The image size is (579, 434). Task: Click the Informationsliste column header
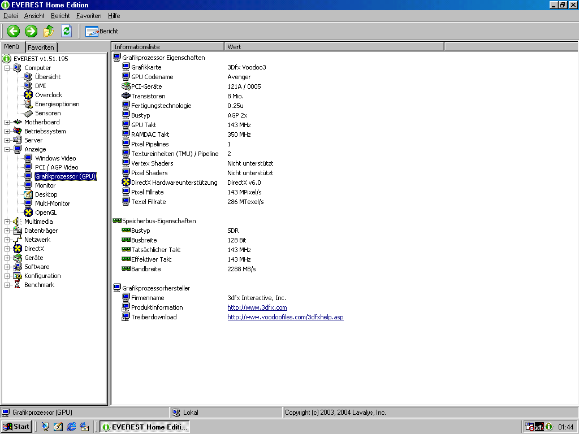(x=167, y=47)
